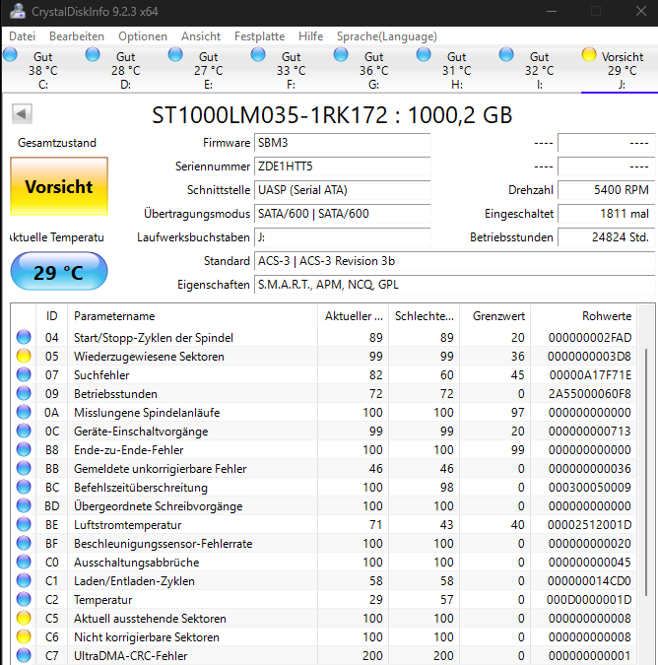Click status orb of Ende-zu-Ende-Fehler row

click(x=24, y=449)
